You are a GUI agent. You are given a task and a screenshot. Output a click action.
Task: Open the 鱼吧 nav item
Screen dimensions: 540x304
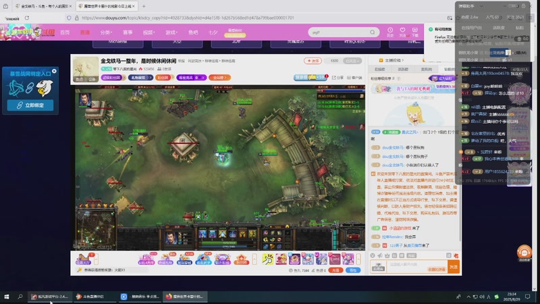[193, 32]
